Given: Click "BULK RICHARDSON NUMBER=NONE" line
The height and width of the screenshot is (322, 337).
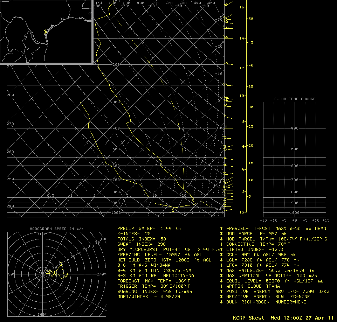Looking at the screenshot, I should 266,302.
